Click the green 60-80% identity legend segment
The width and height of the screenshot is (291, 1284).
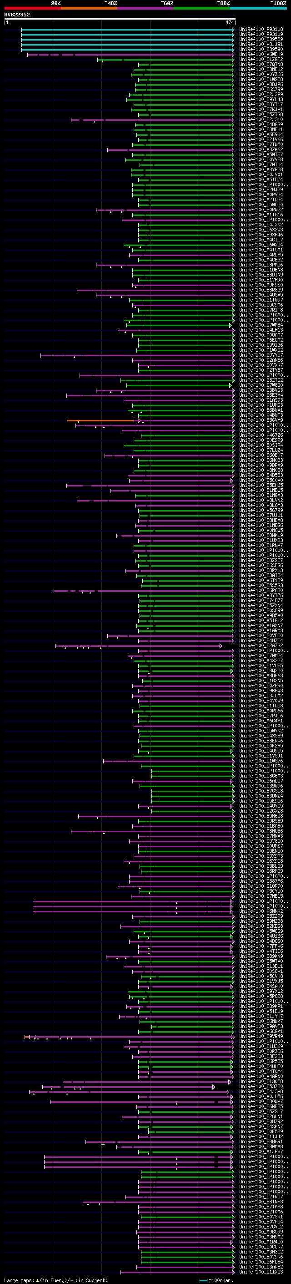(x=202, y=8)
